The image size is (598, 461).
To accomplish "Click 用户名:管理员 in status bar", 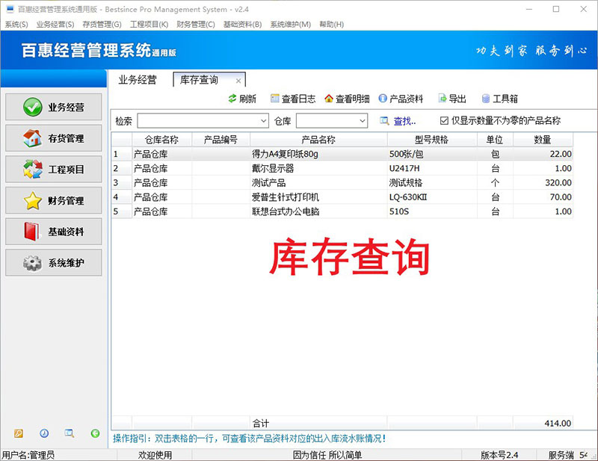I will pos(28,455).
